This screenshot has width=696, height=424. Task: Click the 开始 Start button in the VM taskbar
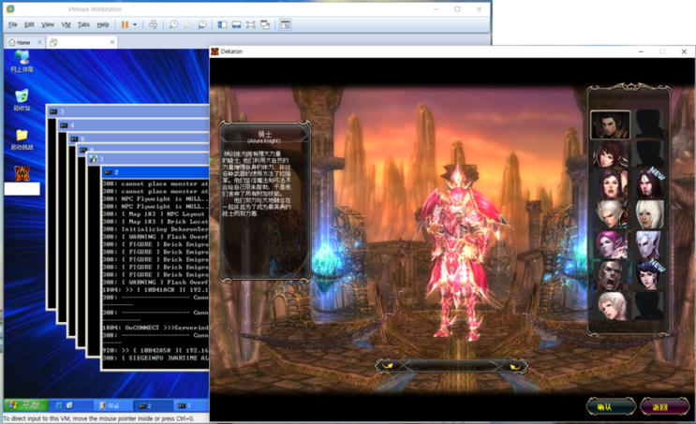point(26,405)
